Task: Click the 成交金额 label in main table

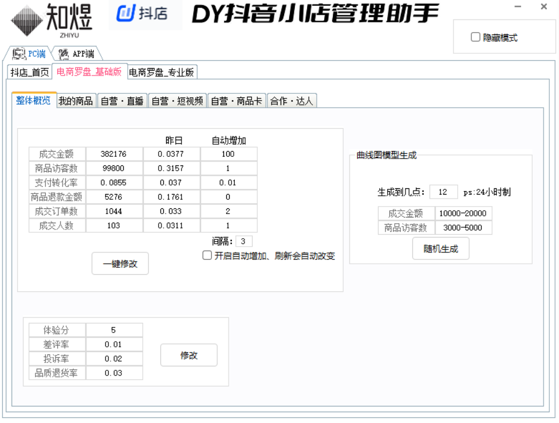Action: pos(57,154)
